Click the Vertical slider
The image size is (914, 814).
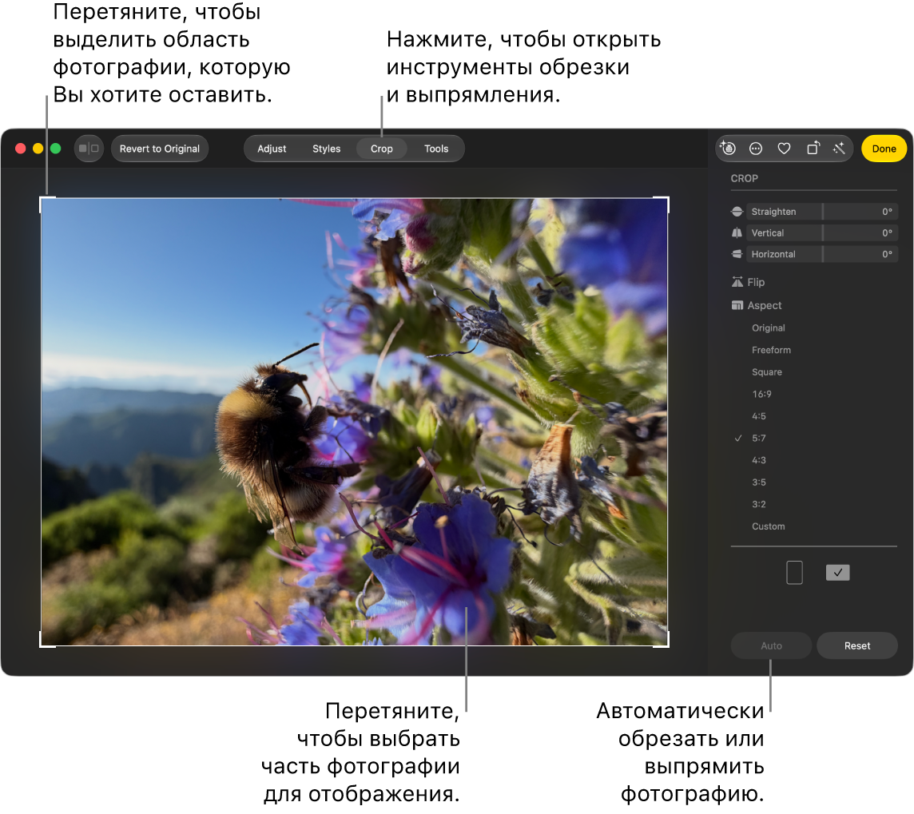click(822, 233)
